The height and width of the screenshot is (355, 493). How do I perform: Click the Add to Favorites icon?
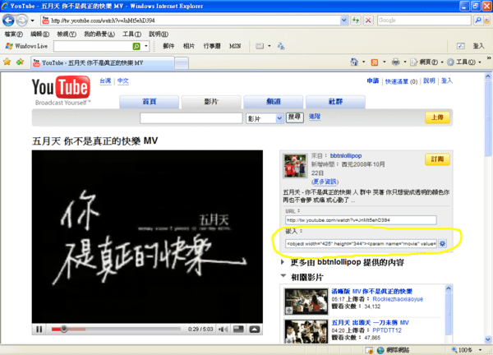pos(20,62)
